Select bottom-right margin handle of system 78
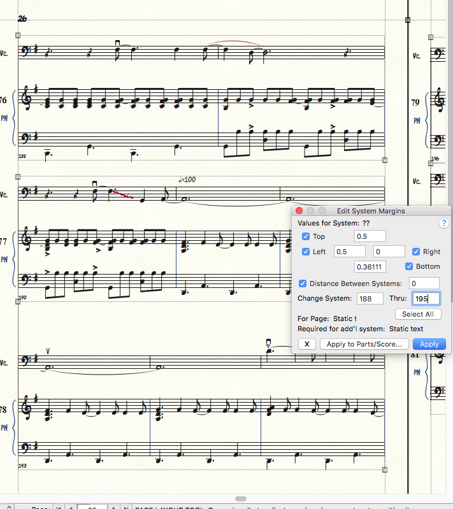This screenshot has width=453, height=509. (x=384, y=470)
